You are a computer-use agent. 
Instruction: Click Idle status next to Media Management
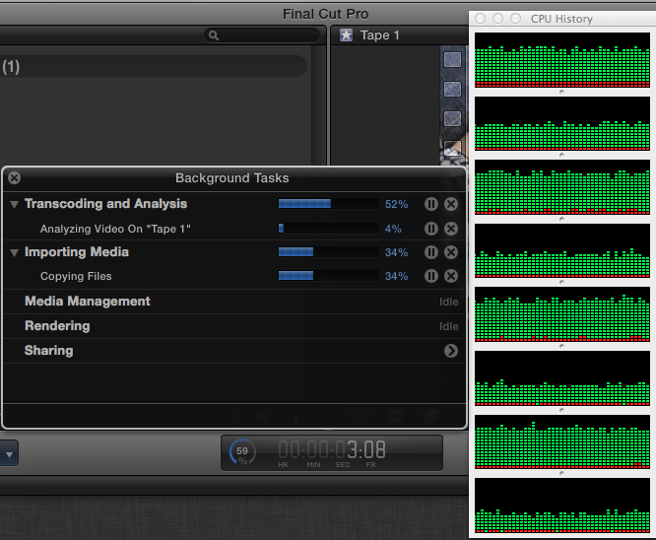pos(449,302)
